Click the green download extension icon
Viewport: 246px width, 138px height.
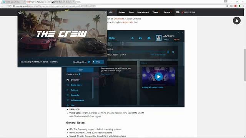pos(239,6)
